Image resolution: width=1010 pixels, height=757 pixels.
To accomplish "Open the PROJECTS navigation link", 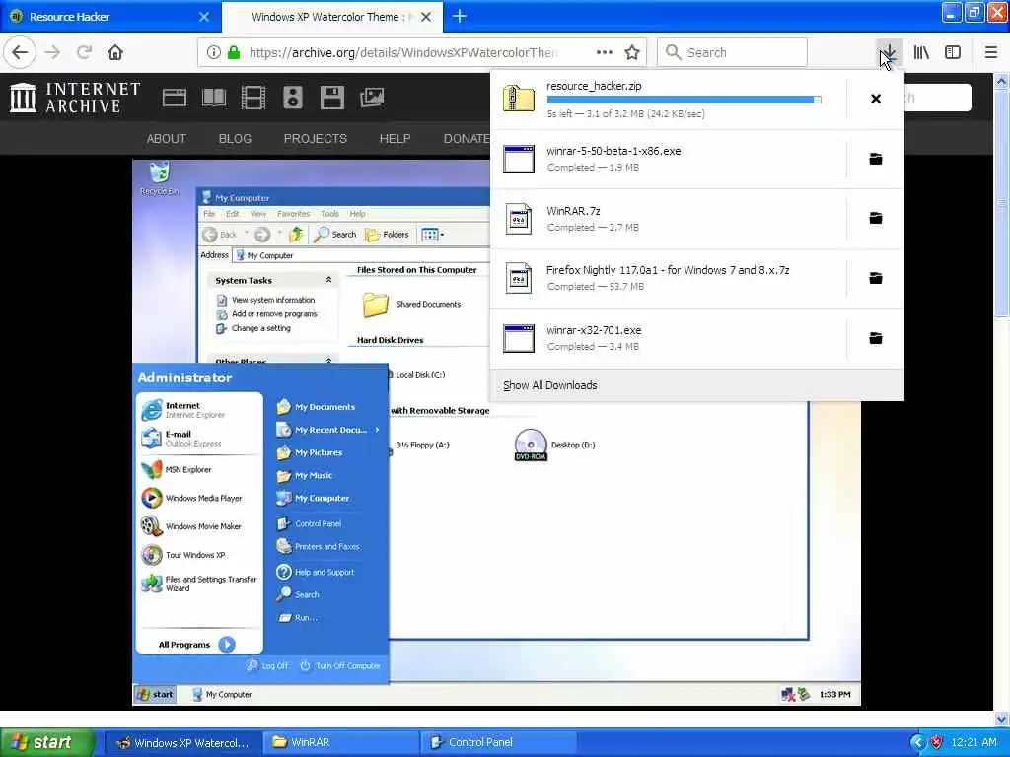I will pyautogui.click(x=315, y=138).
